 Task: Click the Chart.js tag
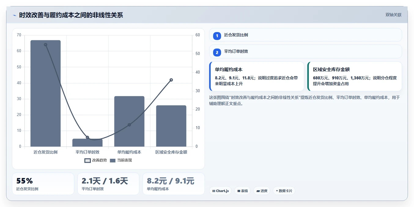click(x=220, y=191)
